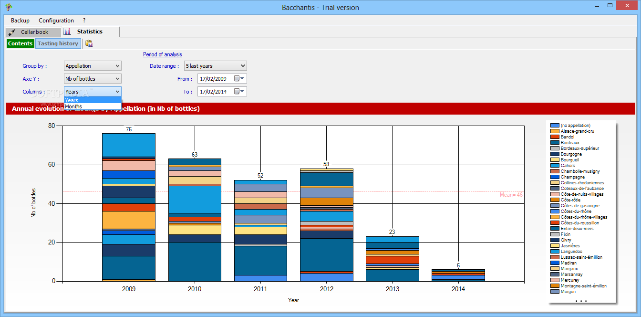This screenshot has width=641, height=317.
Task: Click the Côtes-du-roussillon legend text
Action: point(580,223)
